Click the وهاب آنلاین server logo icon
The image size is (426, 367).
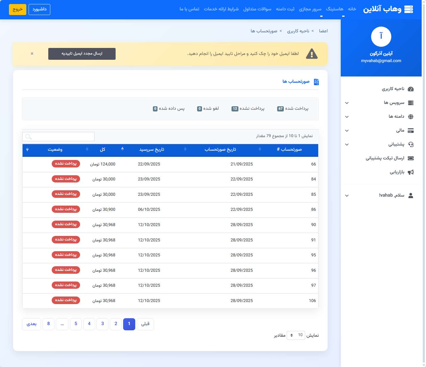click(x=408, y=9)
